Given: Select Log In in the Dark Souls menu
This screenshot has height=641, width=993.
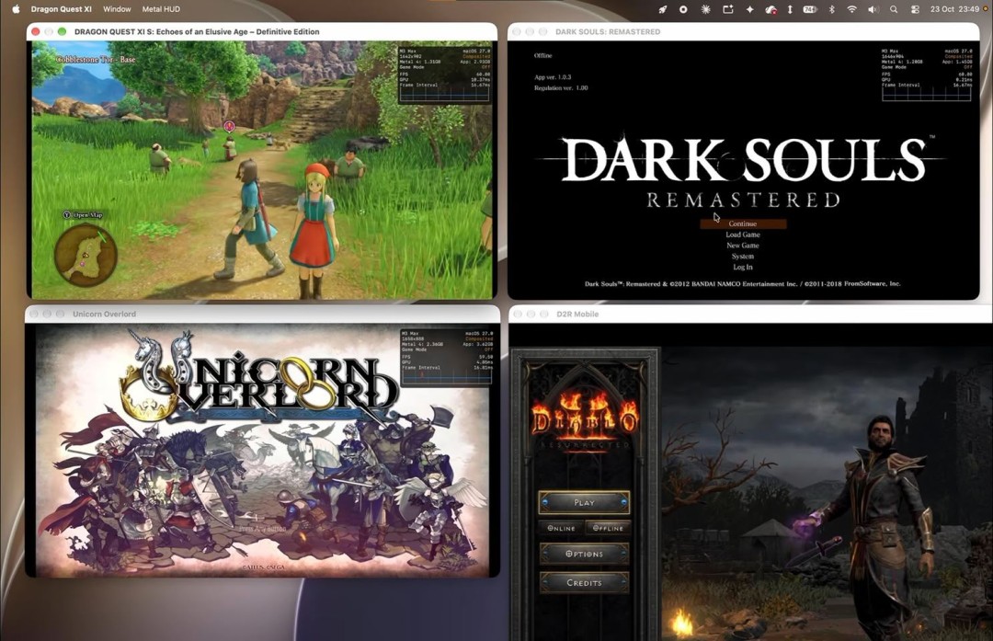Looking at the screenshot, I should (x=743, y=267).
